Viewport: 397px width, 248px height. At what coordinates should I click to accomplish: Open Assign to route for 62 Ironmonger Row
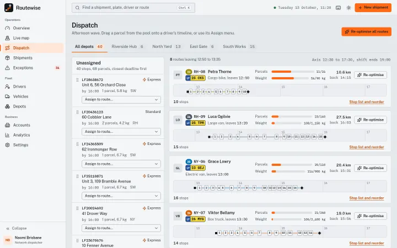click(121, 164)
